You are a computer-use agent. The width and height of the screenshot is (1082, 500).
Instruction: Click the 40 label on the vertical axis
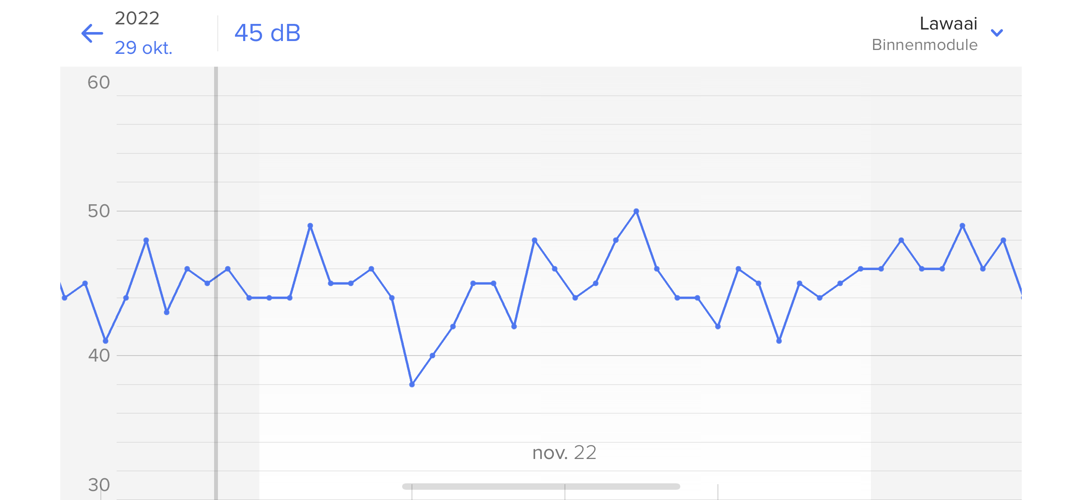(99, 356)
